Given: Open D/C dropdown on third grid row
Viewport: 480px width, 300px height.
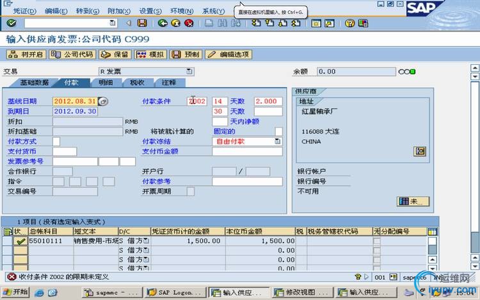Looking at the screenshot, I should (147, 260).
